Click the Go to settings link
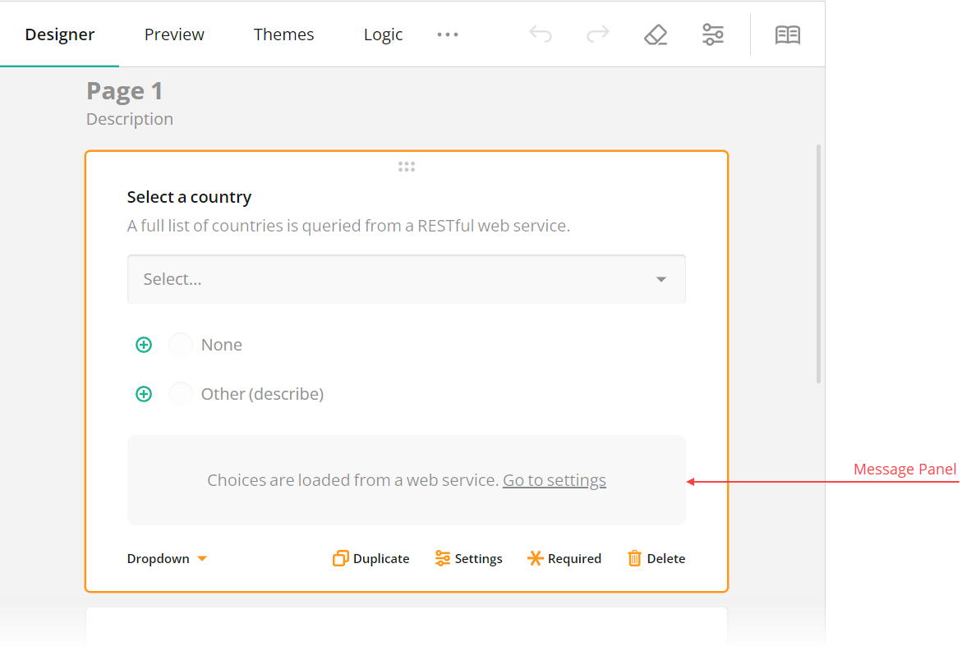 555,480
